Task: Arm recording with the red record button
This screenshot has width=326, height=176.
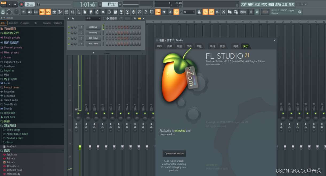Action: pos(21,4)
